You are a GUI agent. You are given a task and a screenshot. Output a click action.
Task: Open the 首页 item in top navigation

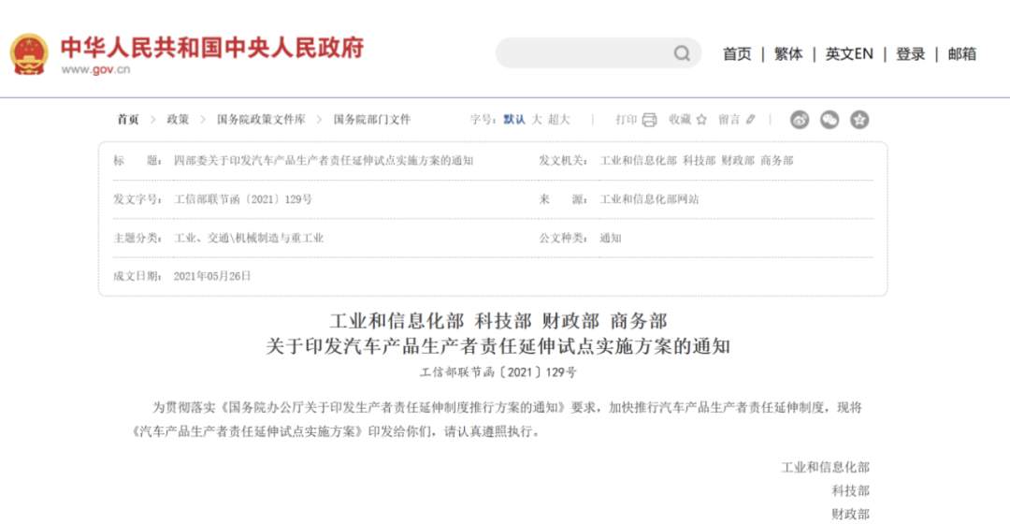[x=737, y=54]
